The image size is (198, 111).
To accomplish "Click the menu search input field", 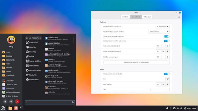I will click(50, 102).
